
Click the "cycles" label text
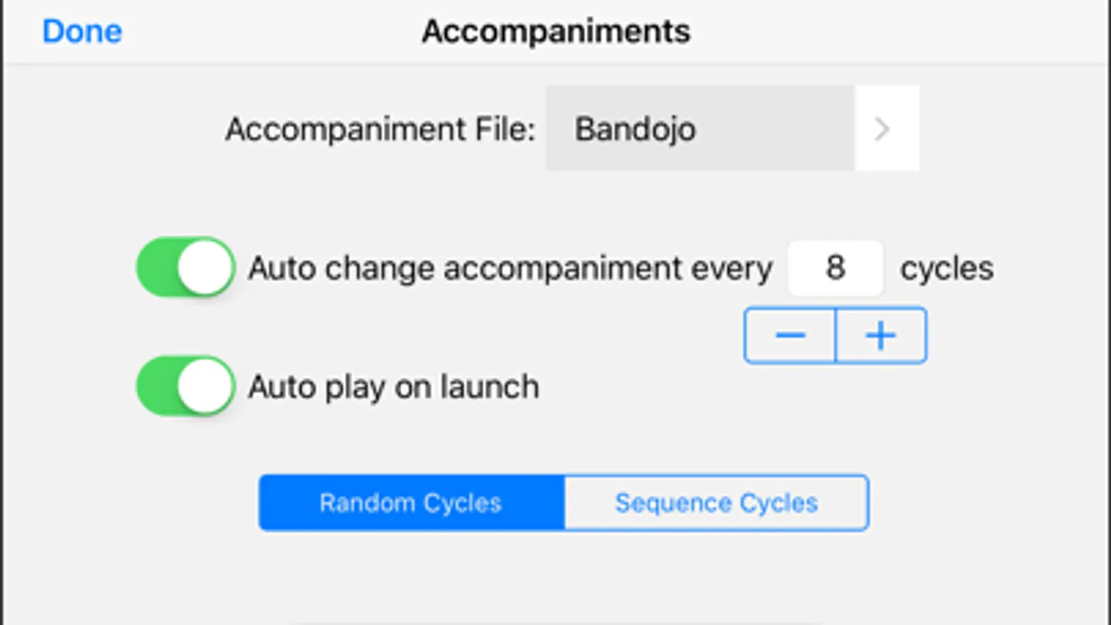(x=946, y=269)
